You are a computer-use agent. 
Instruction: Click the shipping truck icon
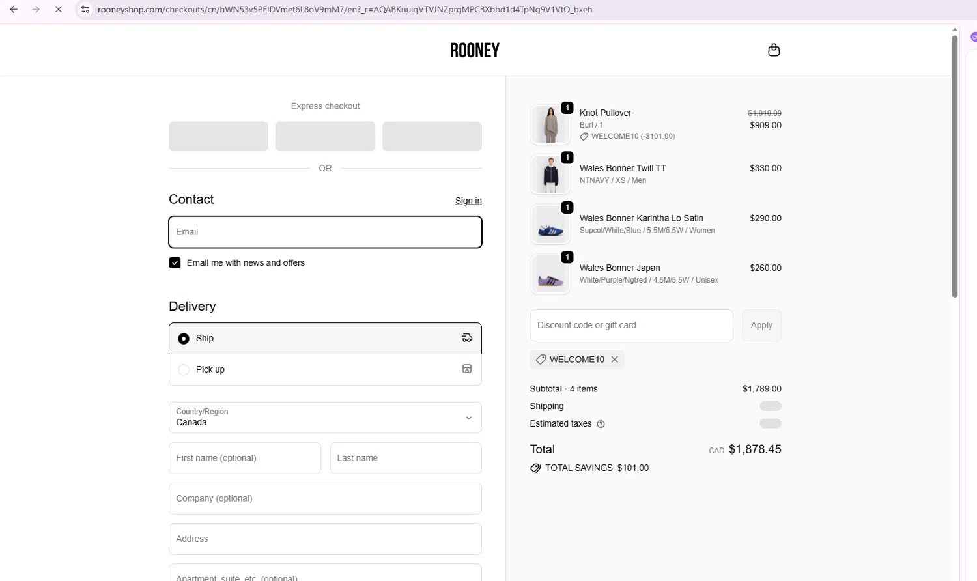tap(467, 338)
